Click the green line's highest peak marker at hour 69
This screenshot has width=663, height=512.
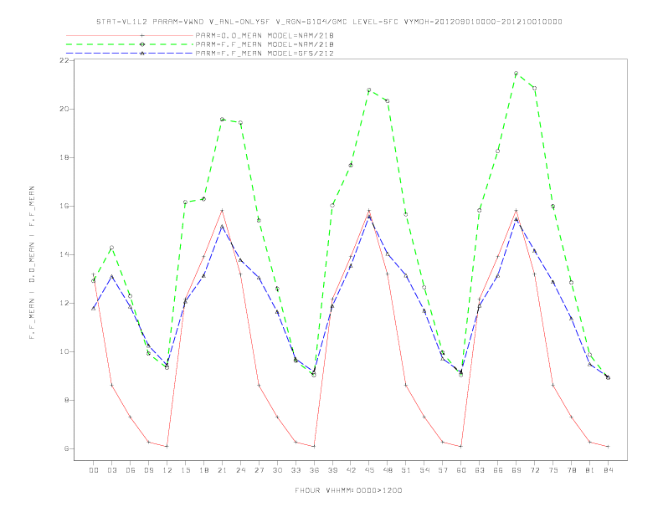tap(517, 73)
